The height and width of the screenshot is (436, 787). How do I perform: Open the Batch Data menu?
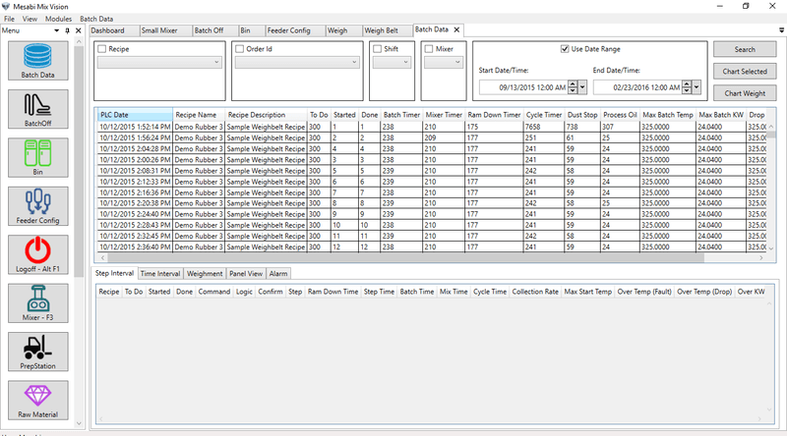pyautogui.click(x=96, y=19)
